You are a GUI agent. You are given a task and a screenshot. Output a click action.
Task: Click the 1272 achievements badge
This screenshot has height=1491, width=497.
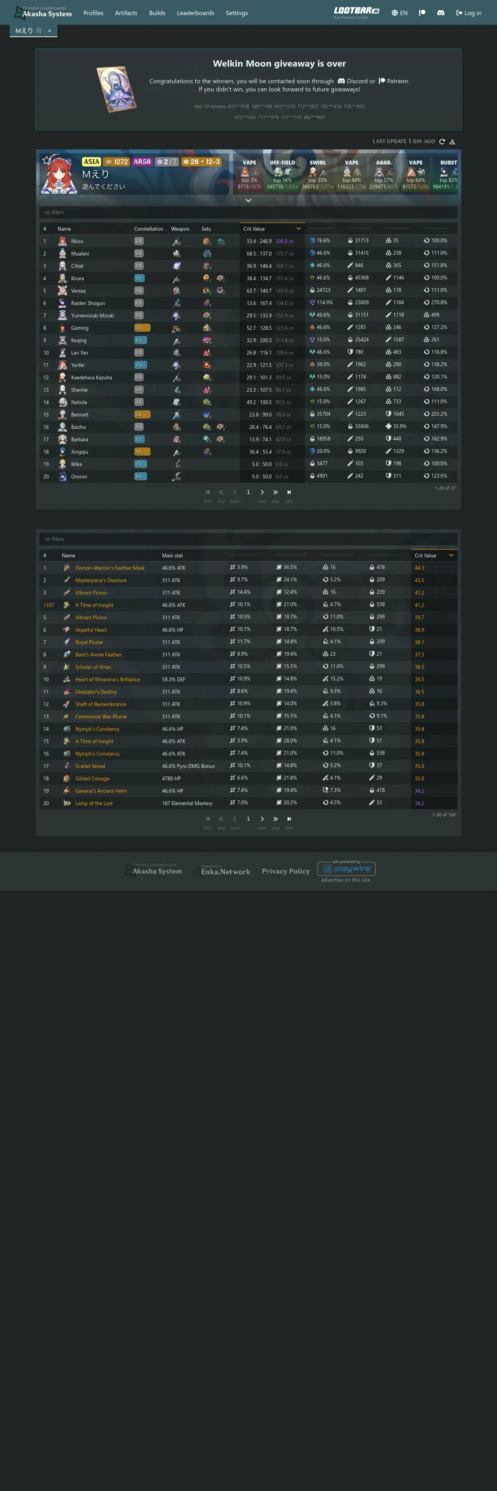117,162
